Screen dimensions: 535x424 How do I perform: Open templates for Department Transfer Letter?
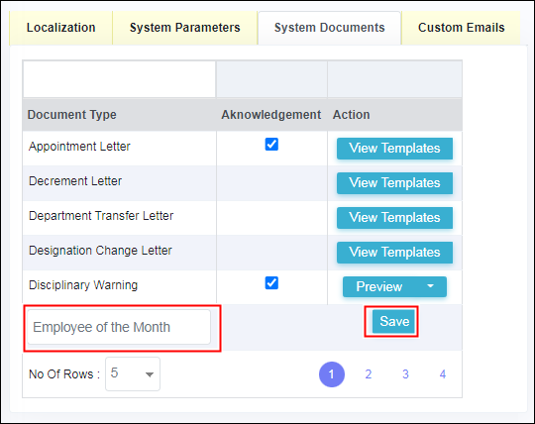pos(394,218)
